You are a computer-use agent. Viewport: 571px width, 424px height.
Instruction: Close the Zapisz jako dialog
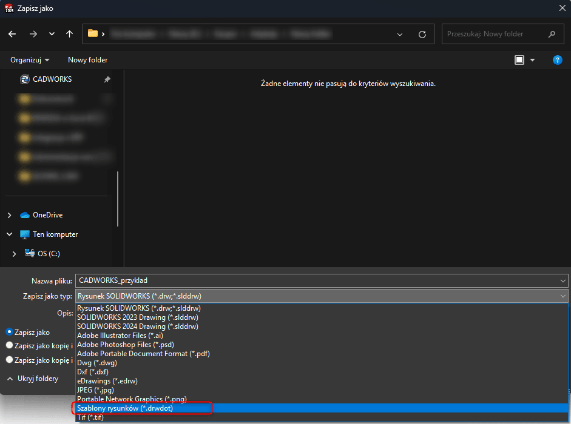pos(563,8)
